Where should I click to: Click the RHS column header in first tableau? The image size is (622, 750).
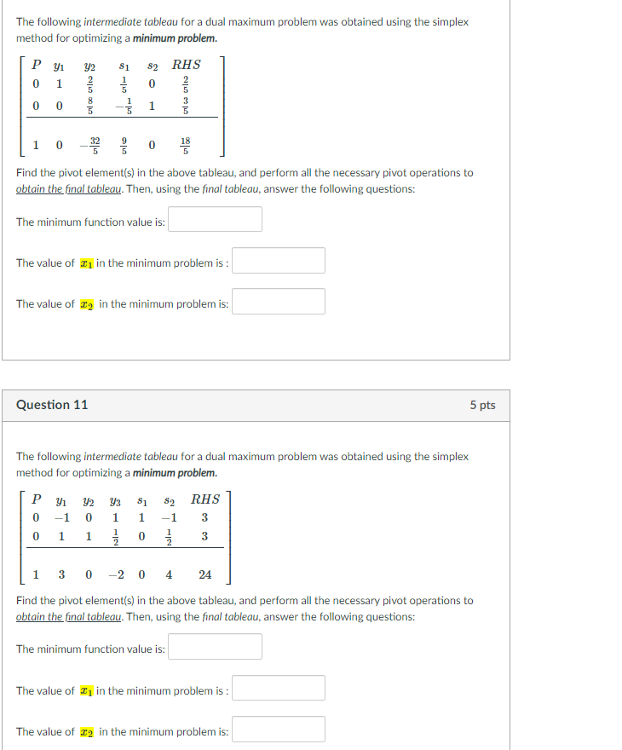click(185, 64)
